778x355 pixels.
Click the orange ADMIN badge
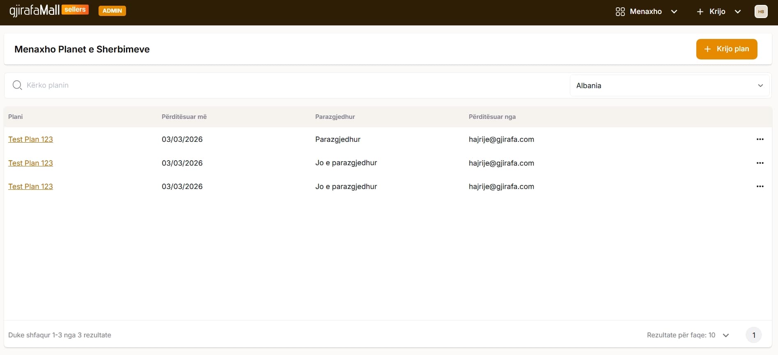pyautogui.click(x=112, y=11)
